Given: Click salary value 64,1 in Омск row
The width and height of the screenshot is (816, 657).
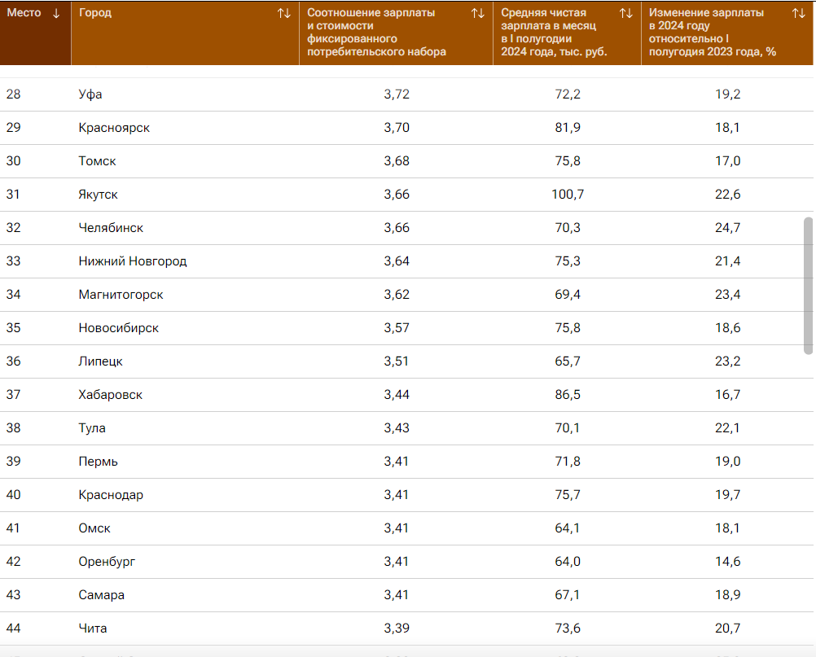Looking at the screenshot, I should click(568, 528).
